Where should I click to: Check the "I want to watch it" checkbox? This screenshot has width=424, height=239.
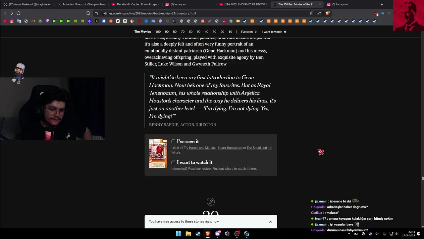(x=173, y=162)
